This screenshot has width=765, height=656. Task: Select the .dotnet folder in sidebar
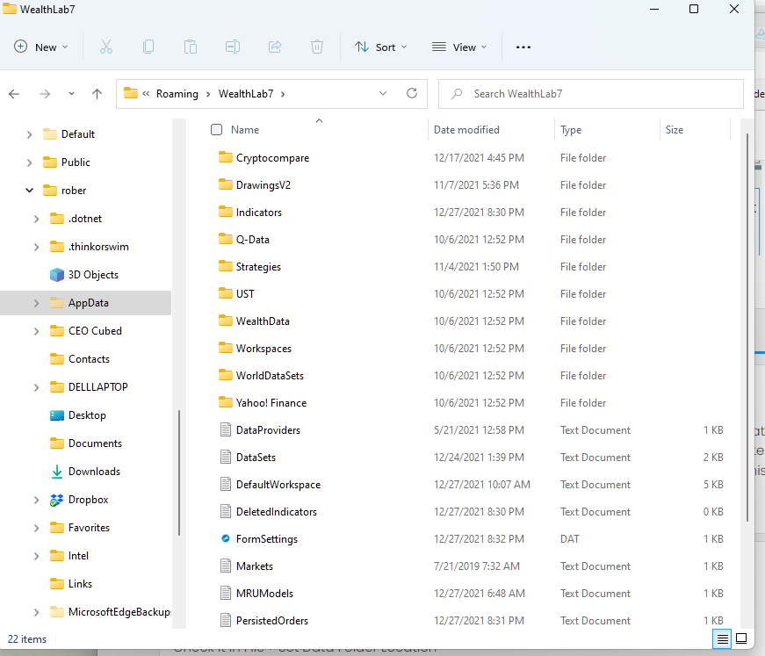pyautogui.click(x=86, y=219)
